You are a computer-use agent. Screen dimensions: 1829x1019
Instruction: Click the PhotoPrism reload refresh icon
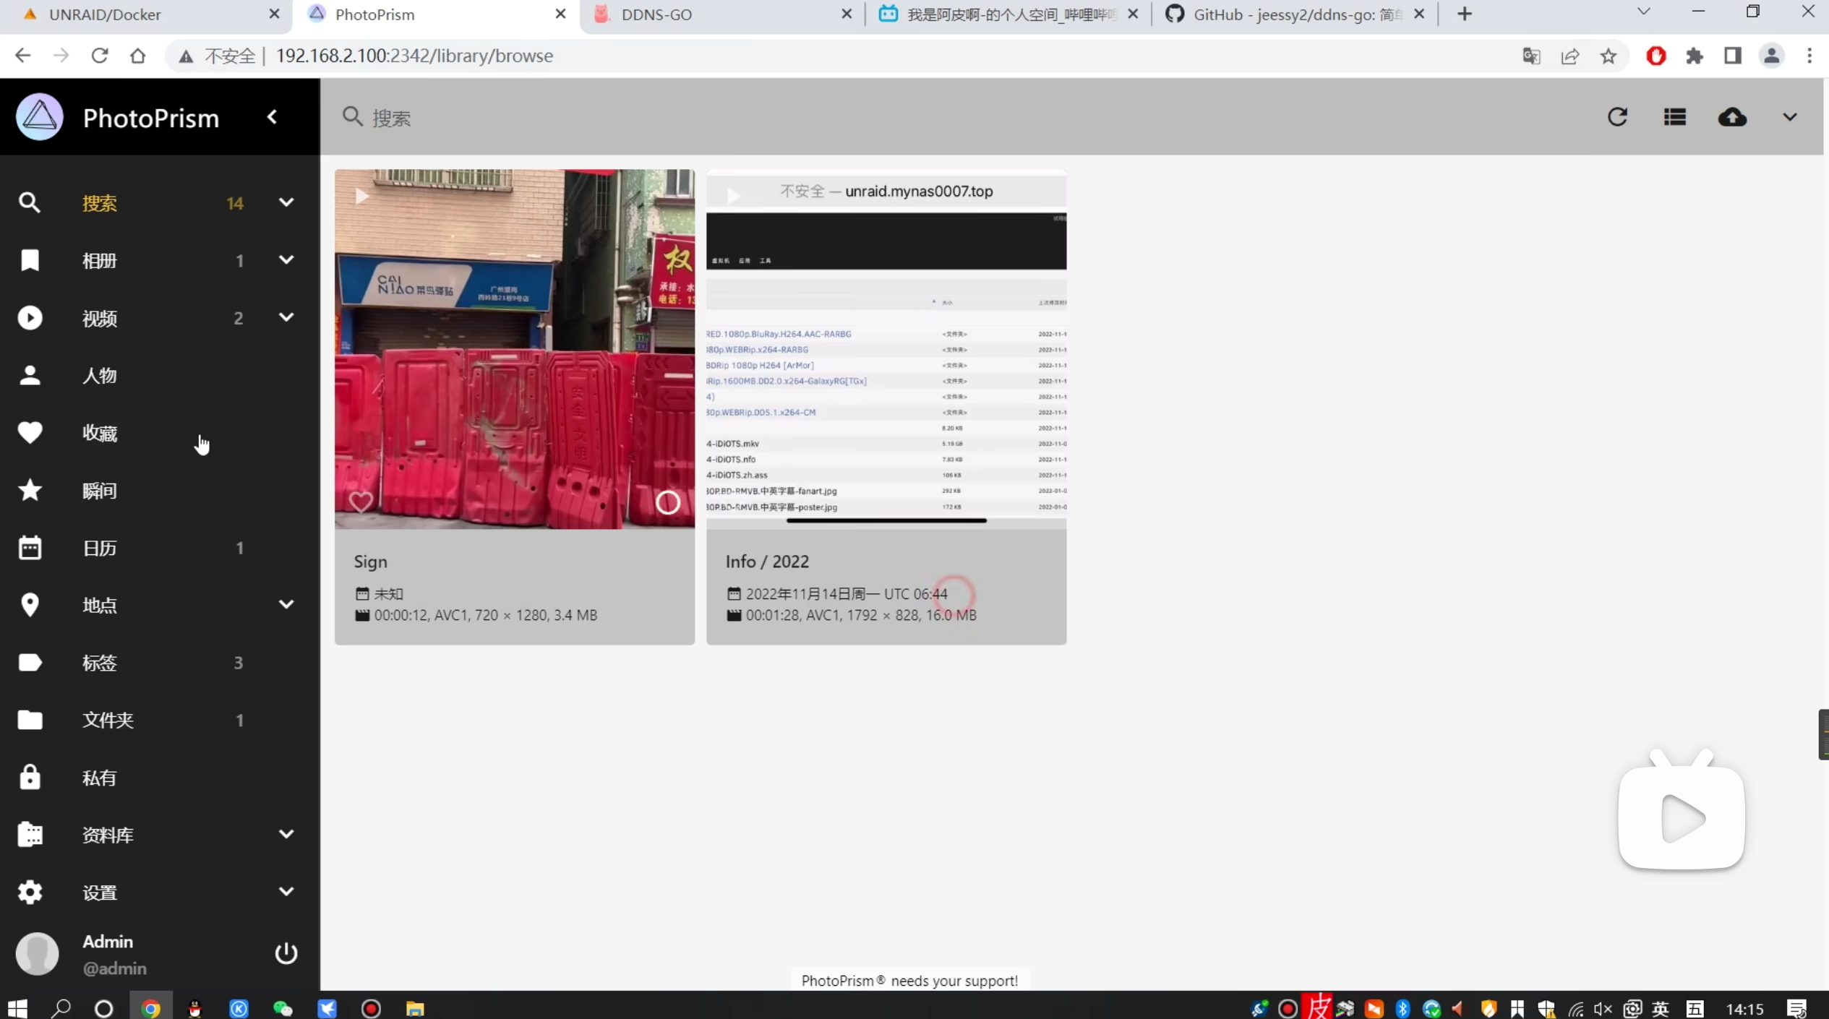pos(1617,117)
